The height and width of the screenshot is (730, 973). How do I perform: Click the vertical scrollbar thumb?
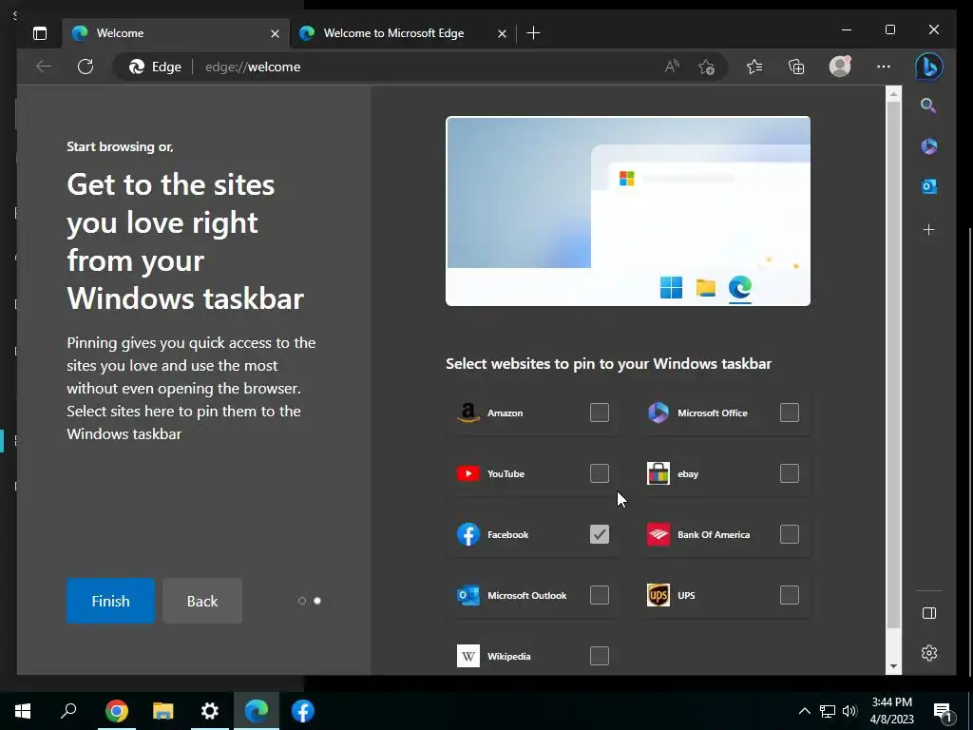click(x=893, y=365)
